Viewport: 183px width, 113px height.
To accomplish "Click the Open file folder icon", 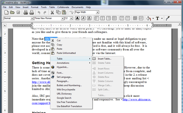I will [12, 12].
